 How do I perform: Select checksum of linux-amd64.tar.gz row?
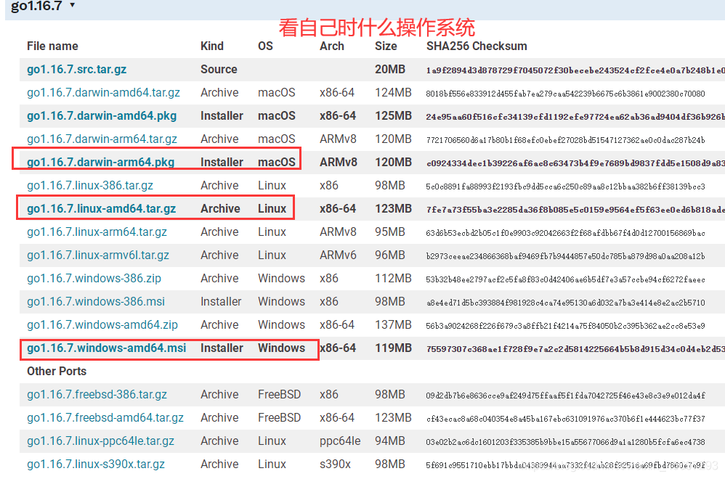tap(575, 209)
